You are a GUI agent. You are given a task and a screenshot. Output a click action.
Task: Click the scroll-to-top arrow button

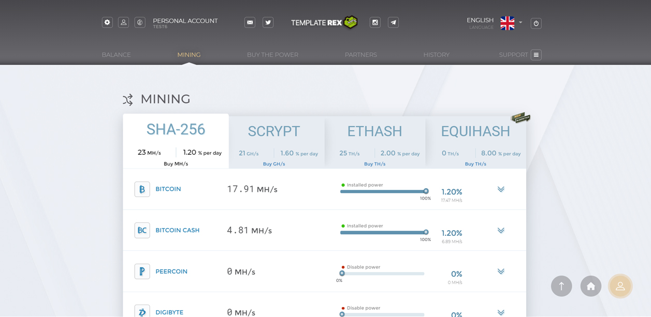tap(561, 286)
